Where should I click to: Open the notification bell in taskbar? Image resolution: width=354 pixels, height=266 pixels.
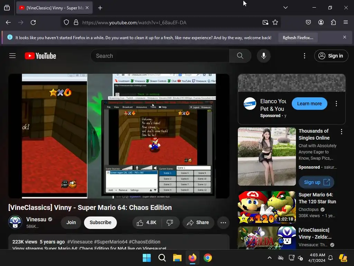coord(330,258)
